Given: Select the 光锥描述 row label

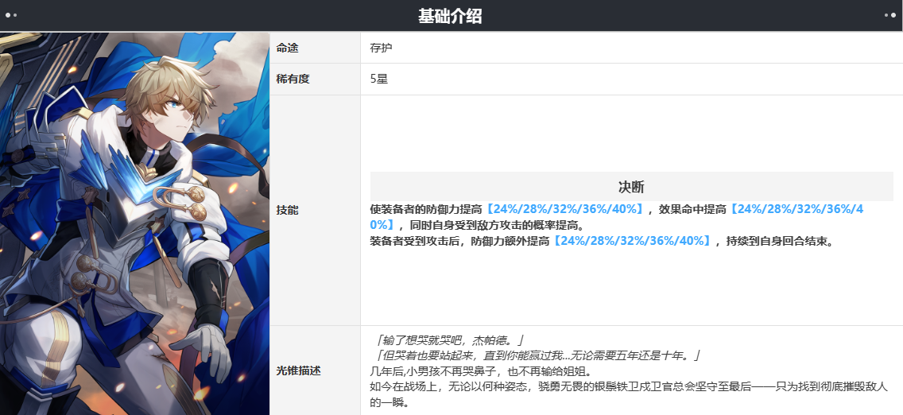Looking at the screenshot, I should click(298, 370).
